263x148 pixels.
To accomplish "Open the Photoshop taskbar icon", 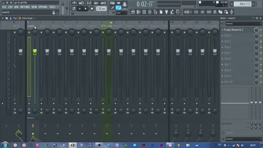I will [x=152, y=145].
